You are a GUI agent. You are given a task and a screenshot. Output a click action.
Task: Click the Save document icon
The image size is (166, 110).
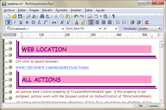tap(20, 16)
